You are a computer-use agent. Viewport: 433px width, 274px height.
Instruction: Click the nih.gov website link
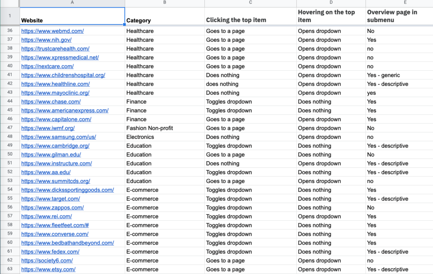pyautogui.click(x=46, y=40)
